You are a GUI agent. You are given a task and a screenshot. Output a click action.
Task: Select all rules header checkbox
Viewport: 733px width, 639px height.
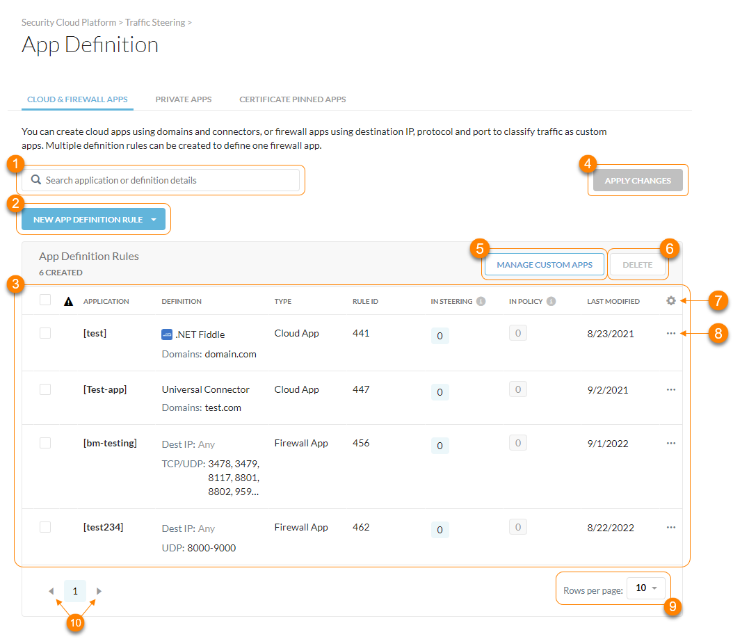pyautogui.click(x=45, y=300)
